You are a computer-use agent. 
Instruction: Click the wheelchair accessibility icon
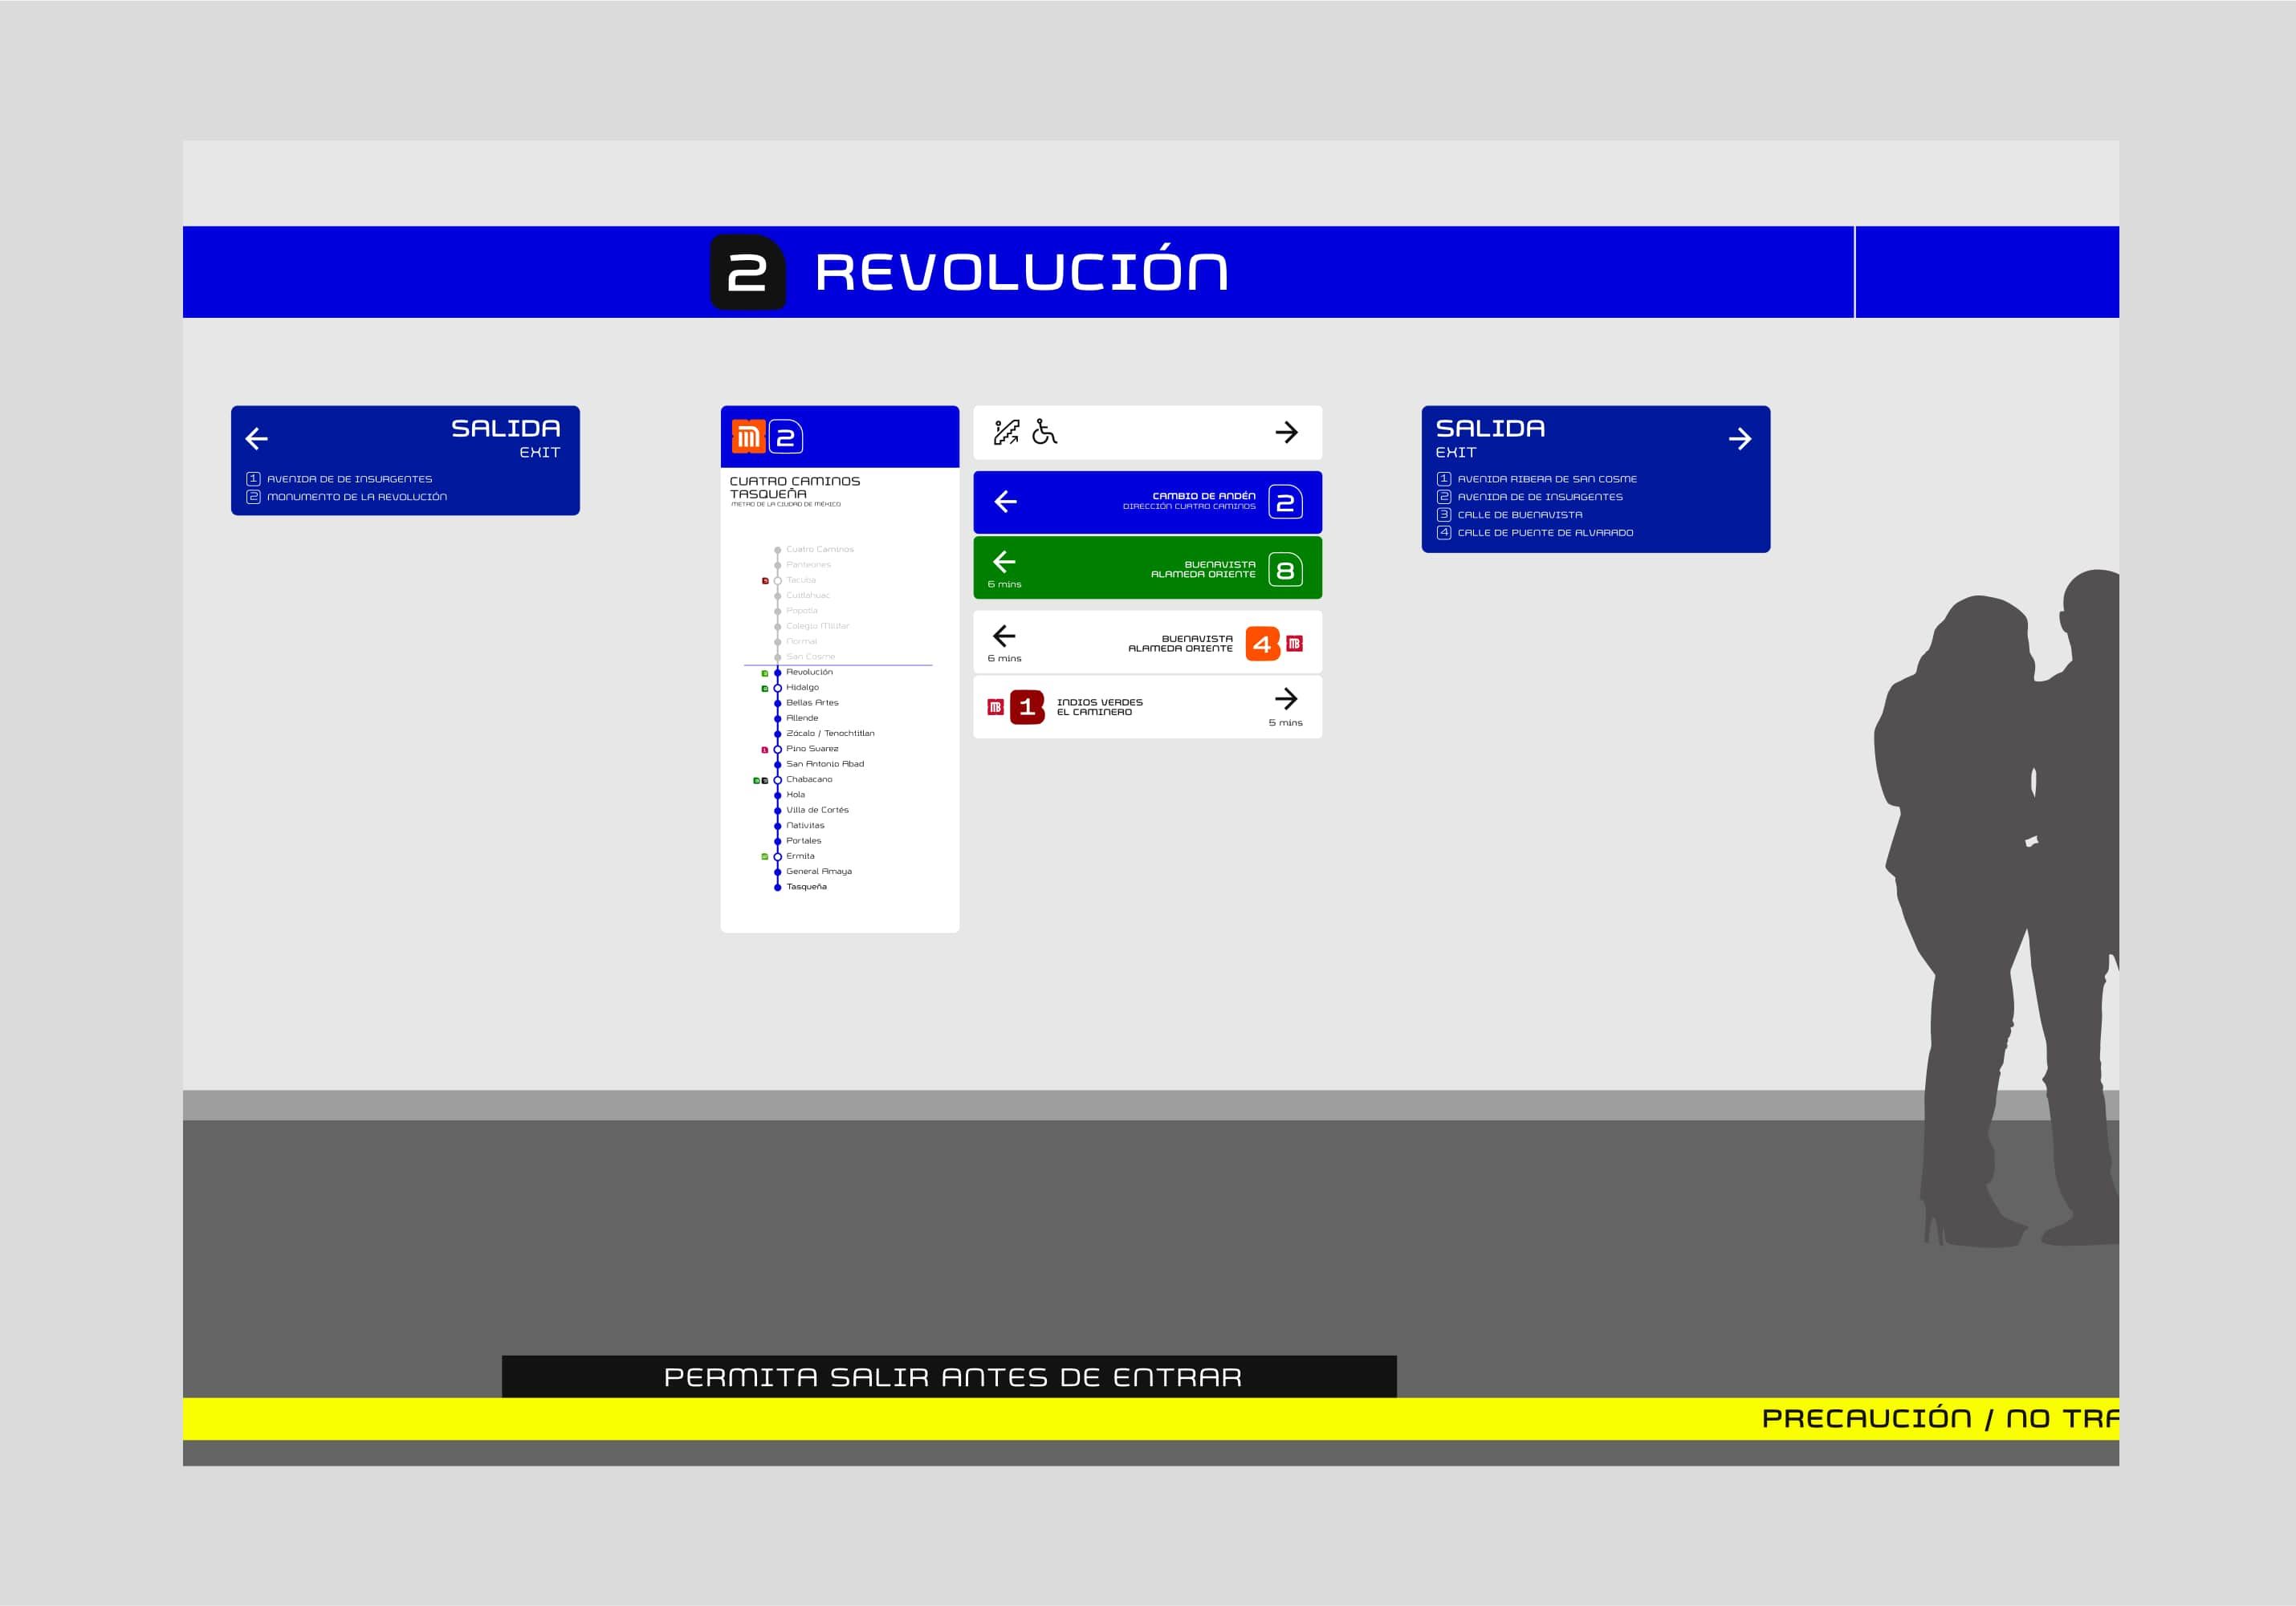(1044, 432)
